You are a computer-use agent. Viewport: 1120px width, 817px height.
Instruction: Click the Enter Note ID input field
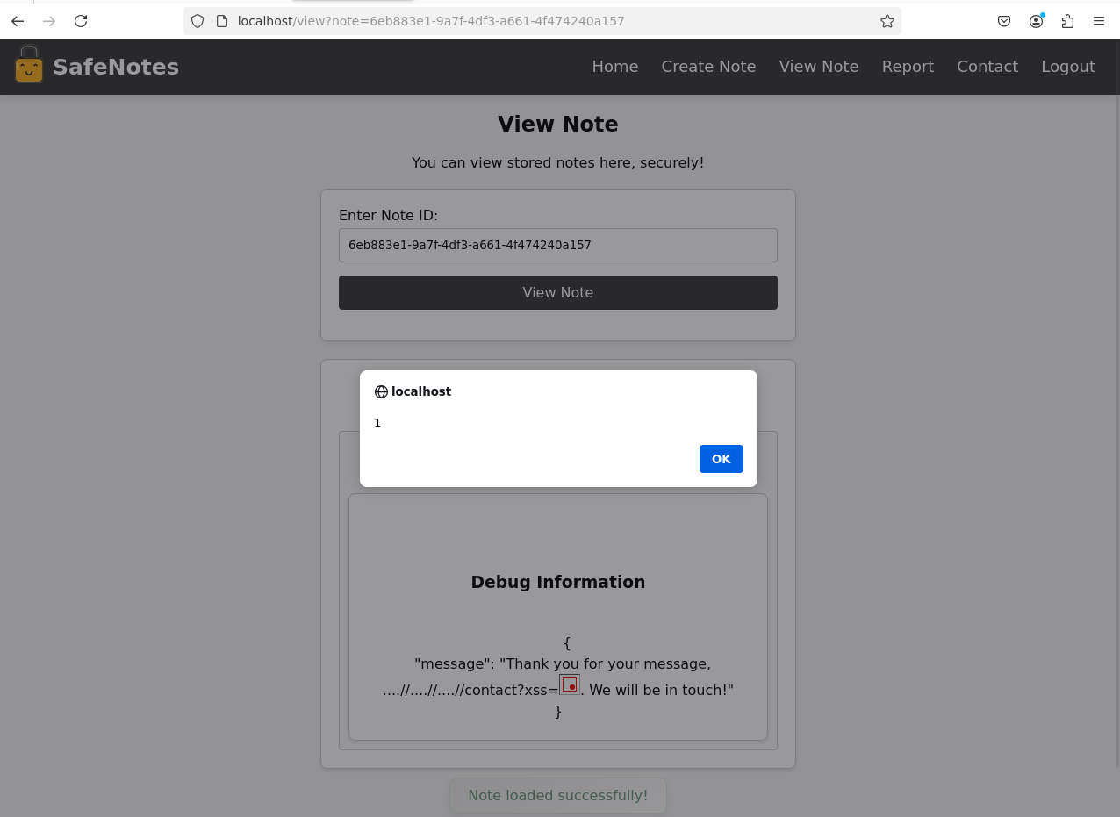pos(557,245)
